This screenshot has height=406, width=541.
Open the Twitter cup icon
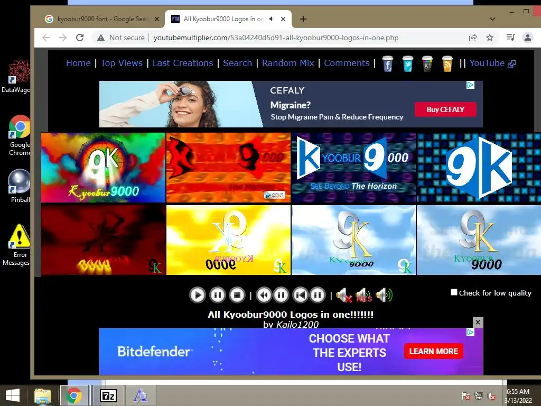(x=407, y=63)
